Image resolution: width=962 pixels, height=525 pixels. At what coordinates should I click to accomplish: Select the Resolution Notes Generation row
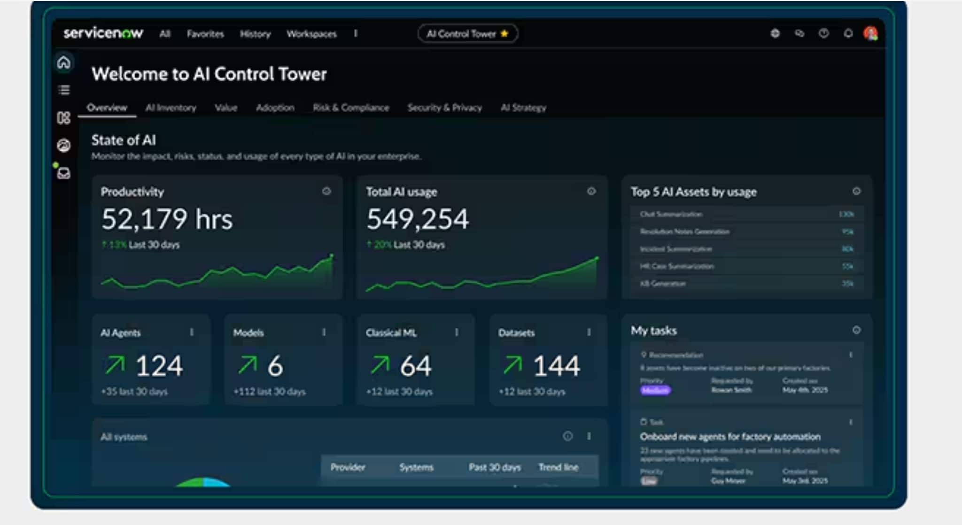746,232
